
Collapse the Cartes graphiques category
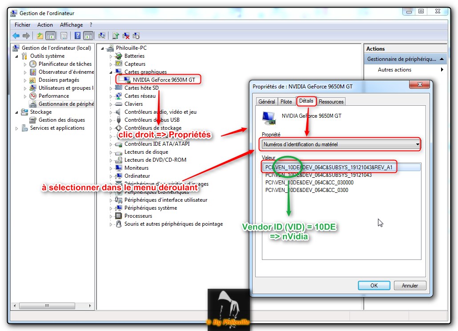111,72
